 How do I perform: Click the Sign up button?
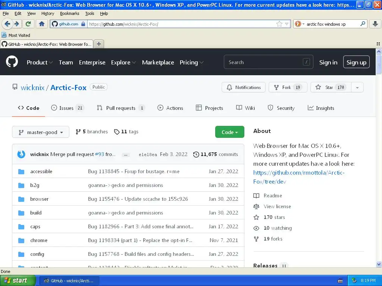[356, 62]
